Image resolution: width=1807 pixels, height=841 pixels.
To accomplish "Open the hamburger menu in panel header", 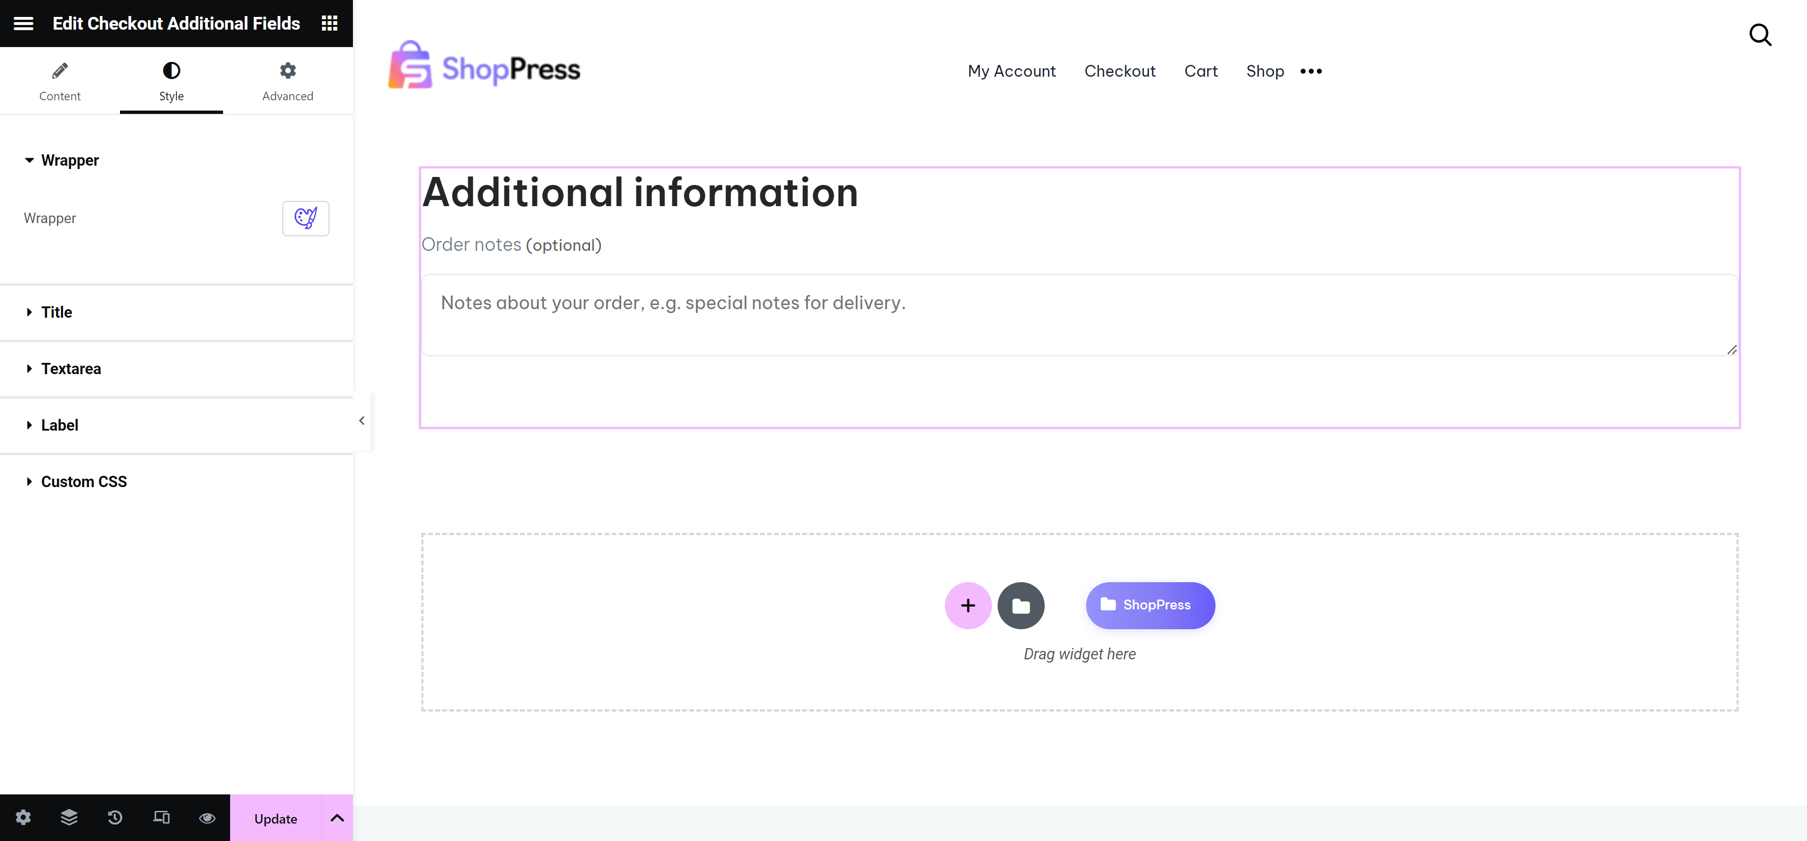I will click(x=23, y=23).
